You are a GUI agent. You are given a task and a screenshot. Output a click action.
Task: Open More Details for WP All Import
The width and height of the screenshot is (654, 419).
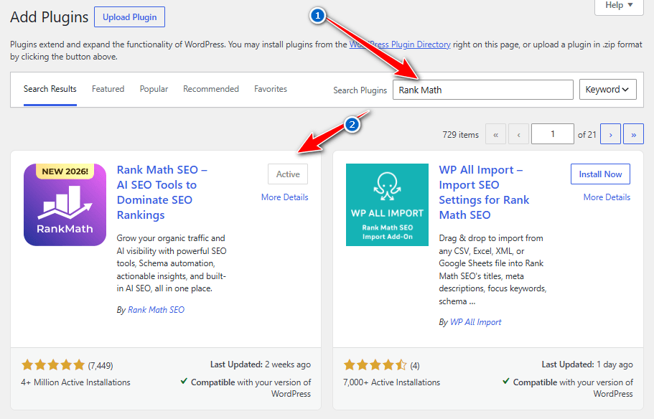point(607,197)
